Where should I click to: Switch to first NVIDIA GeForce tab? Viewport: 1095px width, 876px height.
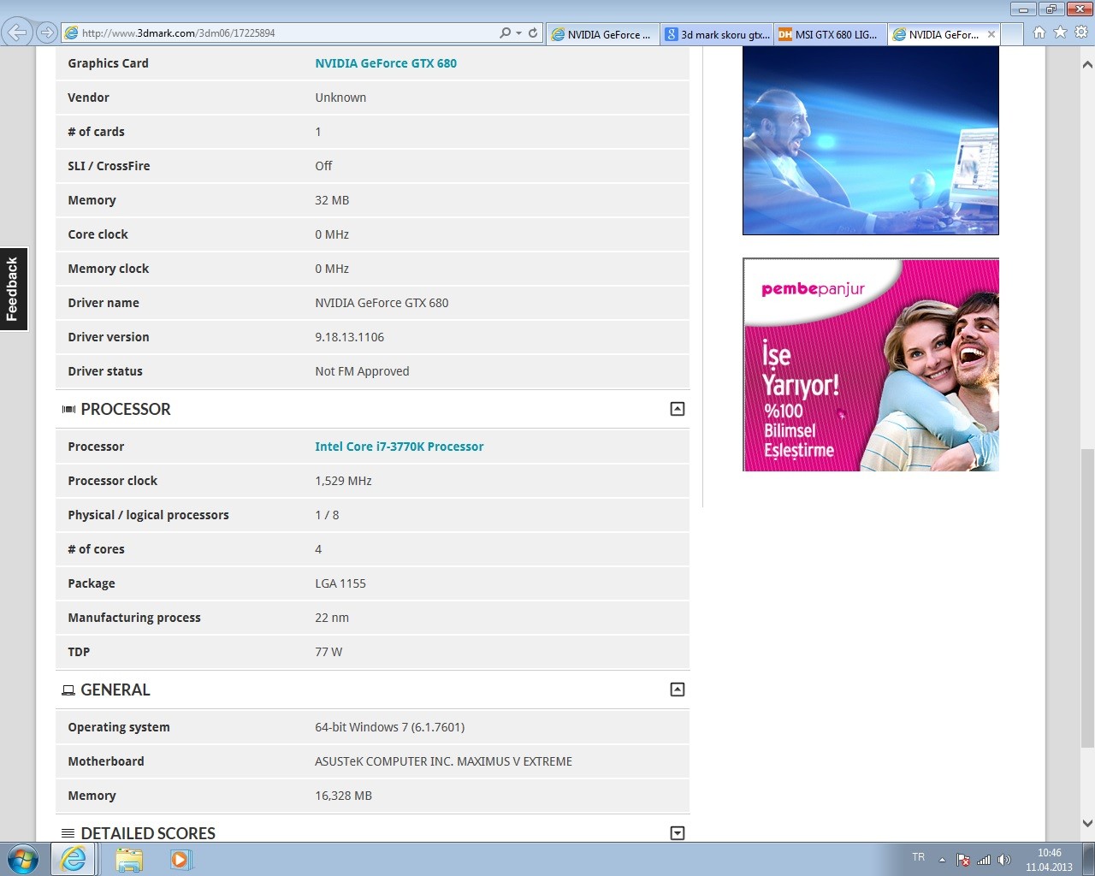tap(602, 34)
